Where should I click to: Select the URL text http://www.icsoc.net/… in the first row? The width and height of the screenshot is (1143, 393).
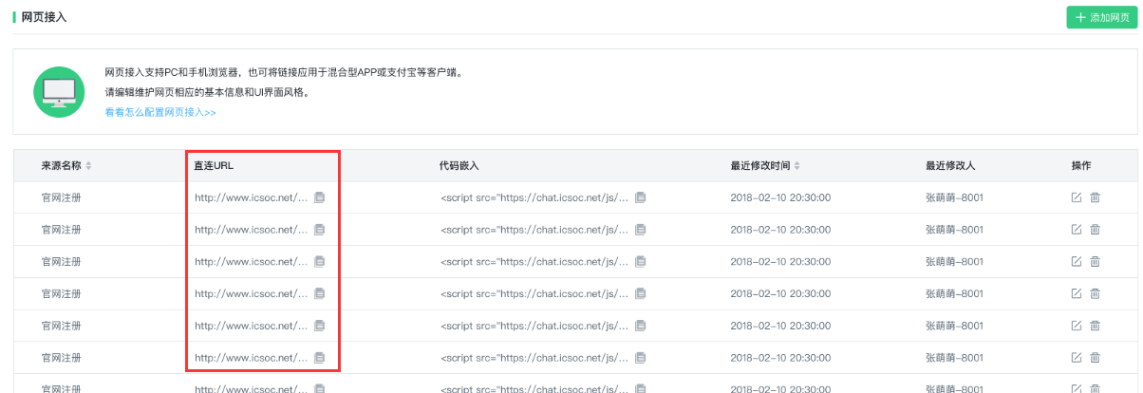pyautogui.click(x=252, y=197)
